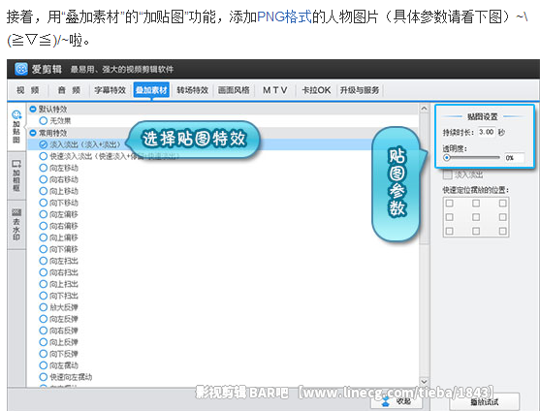Click the 收起 button
Viewport: 540px width, 411px height.
tap(397, 401)
